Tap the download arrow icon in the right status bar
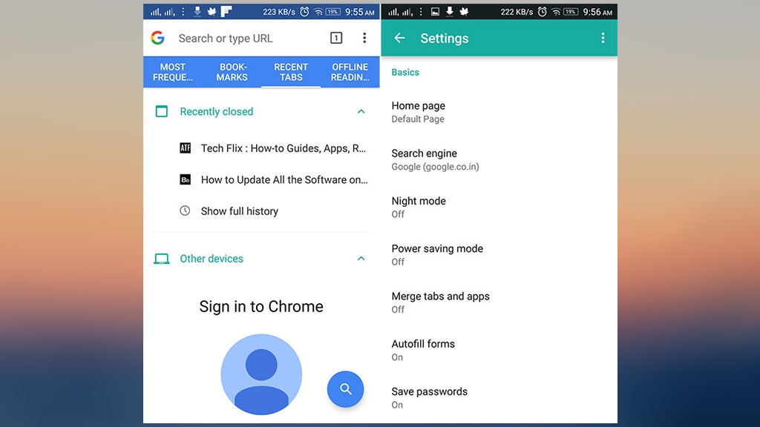This screenshot has height=427, width=760. tap(449, 12)
